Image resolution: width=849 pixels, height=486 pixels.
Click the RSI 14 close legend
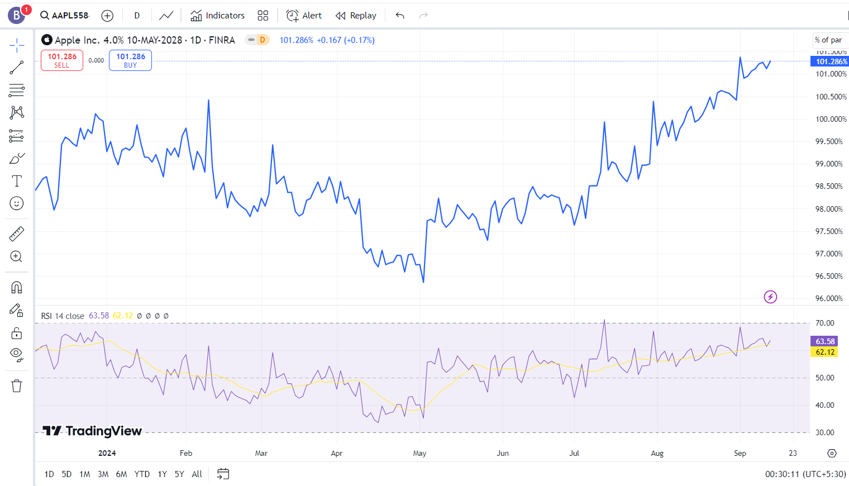coord(63,316)
